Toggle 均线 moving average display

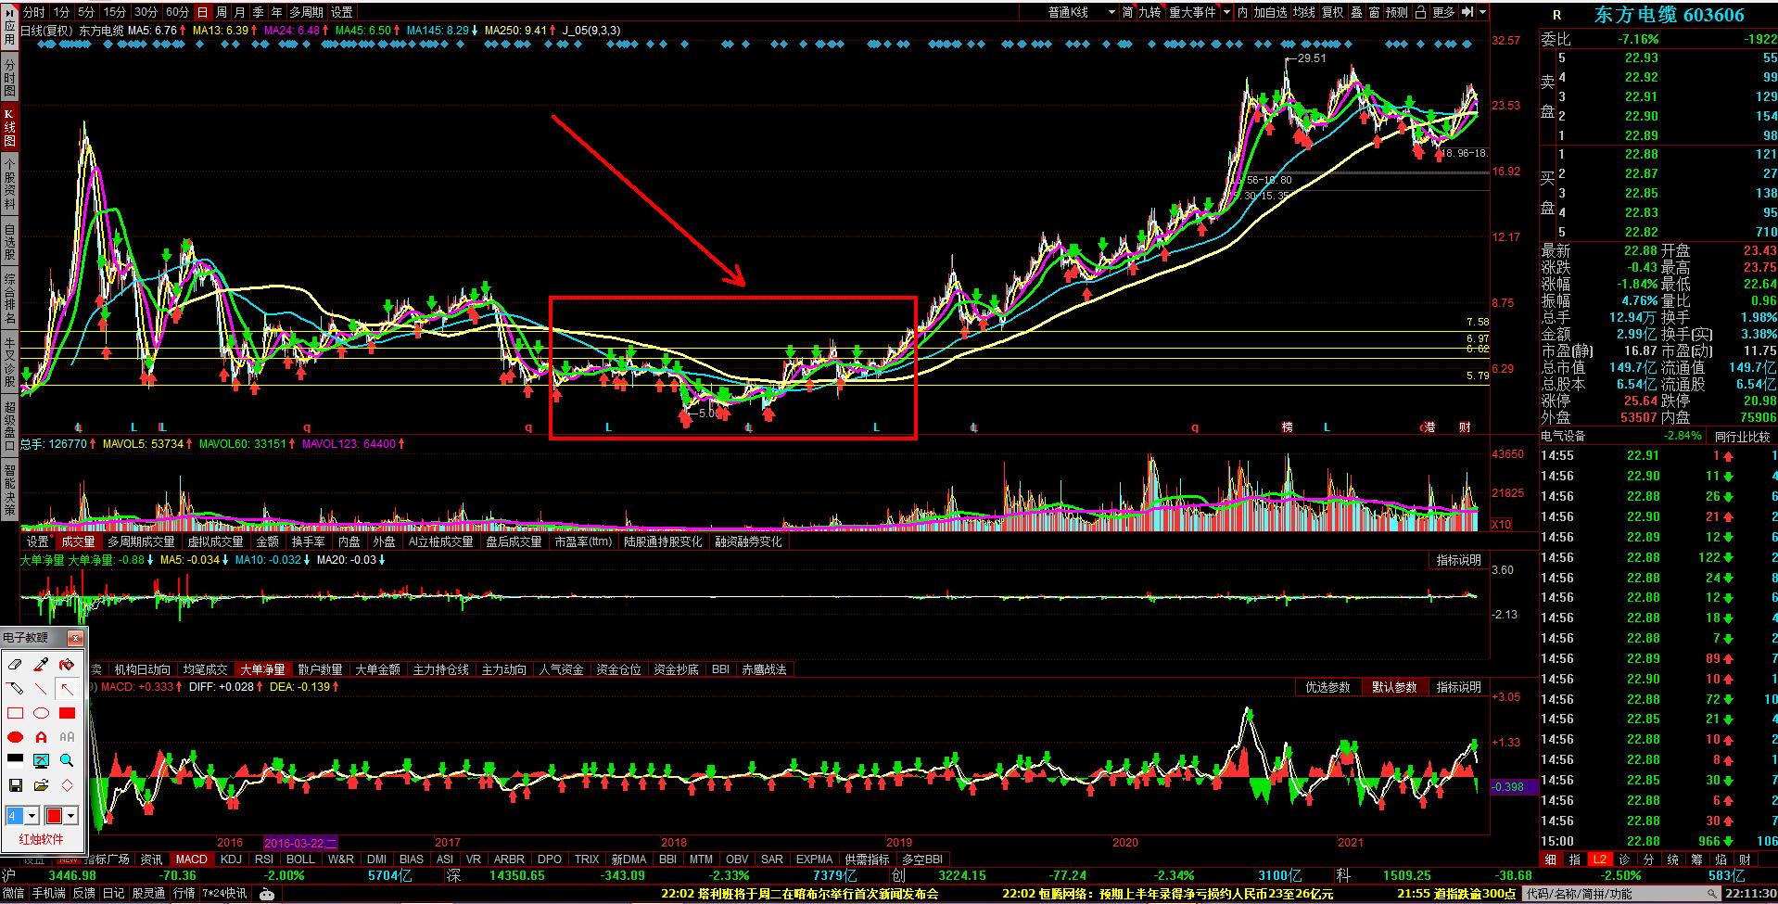(x=1303, y=12)
